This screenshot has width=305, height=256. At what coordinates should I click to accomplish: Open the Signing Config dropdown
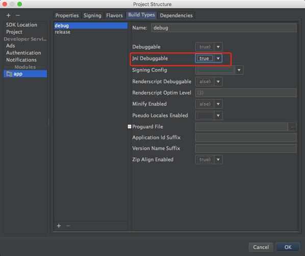pyautogui.click(x=239, y=70)
